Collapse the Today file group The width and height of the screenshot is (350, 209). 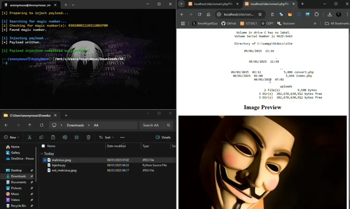tap(42, 154)
